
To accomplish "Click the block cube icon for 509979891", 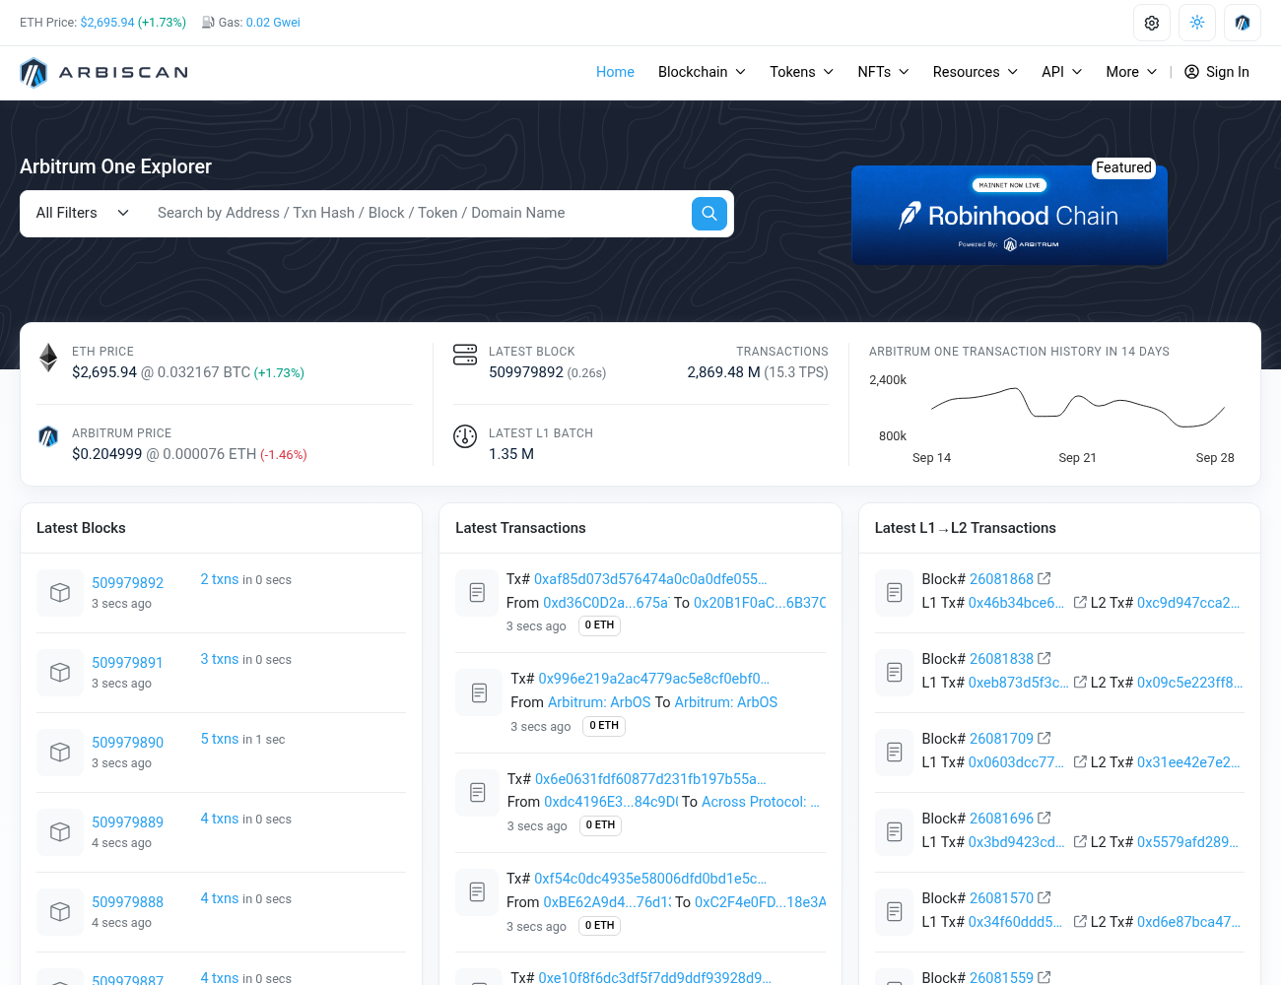I will [60, 673].
